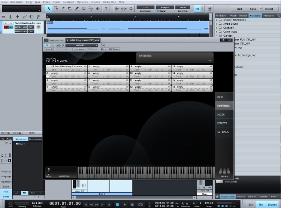The image size is (281, 208).
Task: Expand the Camel Audio folder
Action: click(216, 32)
